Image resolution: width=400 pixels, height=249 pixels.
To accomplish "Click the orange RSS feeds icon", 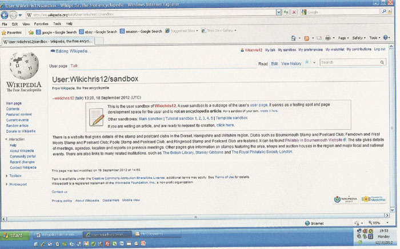I will pos(307,38).
